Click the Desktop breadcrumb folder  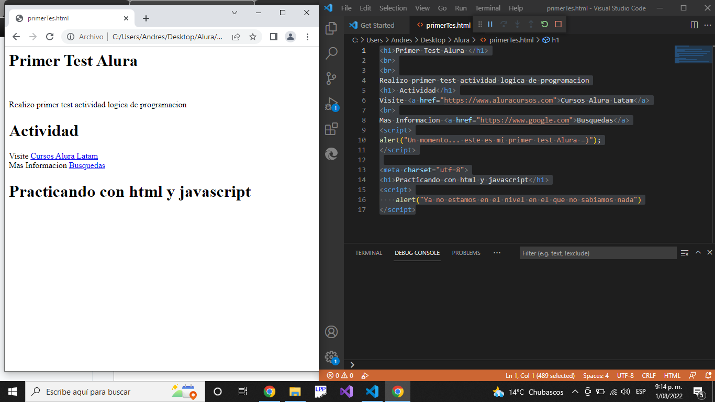pyautogui.click(x=433, y=40)
